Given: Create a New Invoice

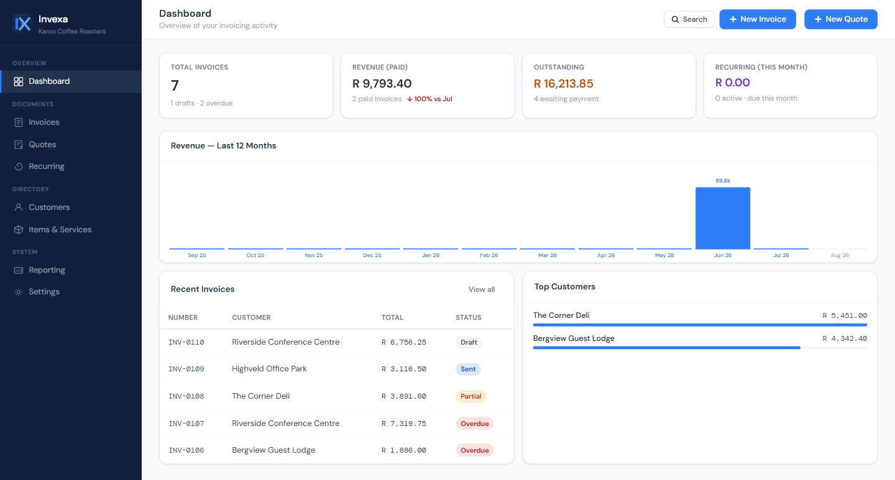Looking at the screenshot, I should 758,19.
